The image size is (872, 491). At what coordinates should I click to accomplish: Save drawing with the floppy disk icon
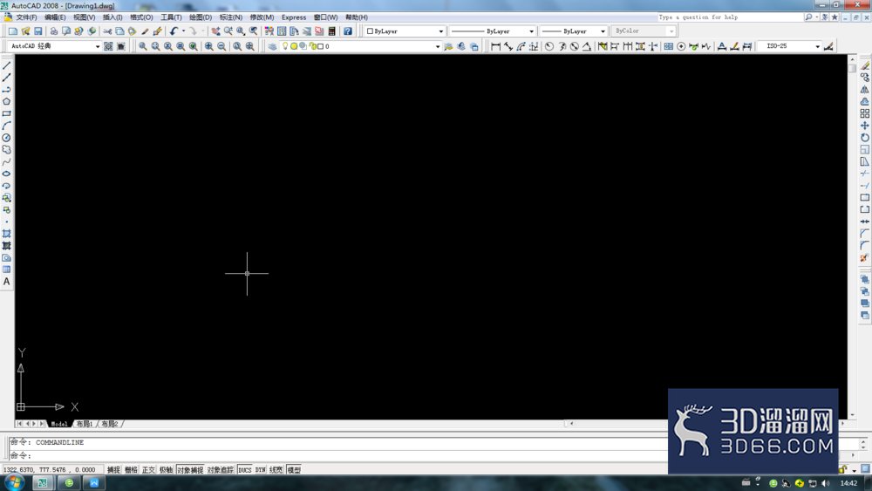pyautogui.click(x=38, y=31)
